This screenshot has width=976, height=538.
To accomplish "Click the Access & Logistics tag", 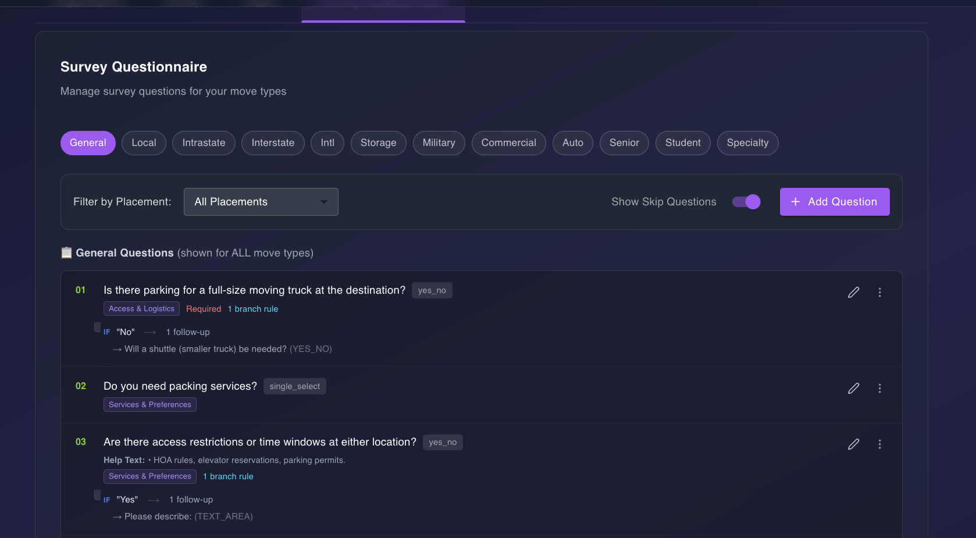I will point(141,309).
